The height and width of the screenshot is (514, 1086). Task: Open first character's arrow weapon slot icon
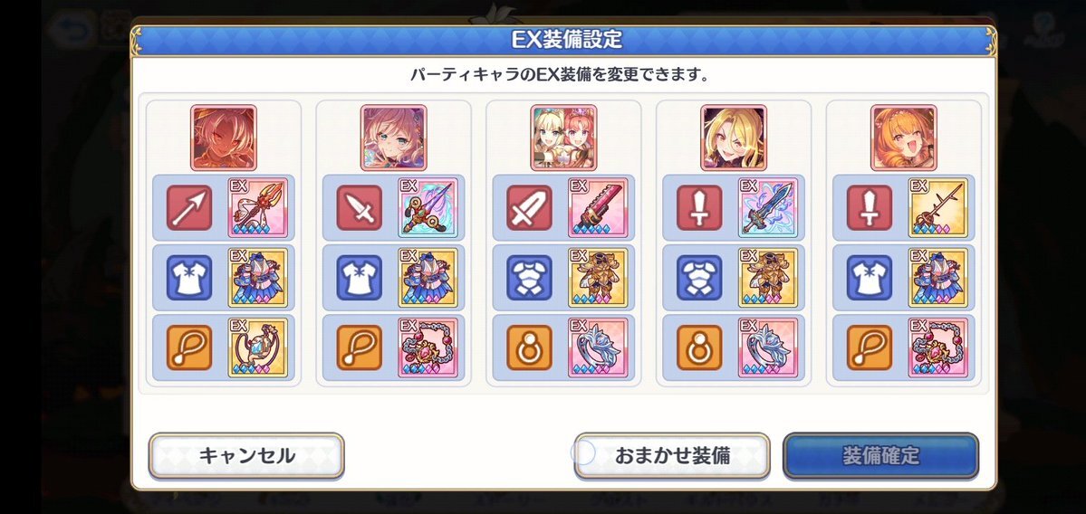pyautogui.click(x=189, y=207)
